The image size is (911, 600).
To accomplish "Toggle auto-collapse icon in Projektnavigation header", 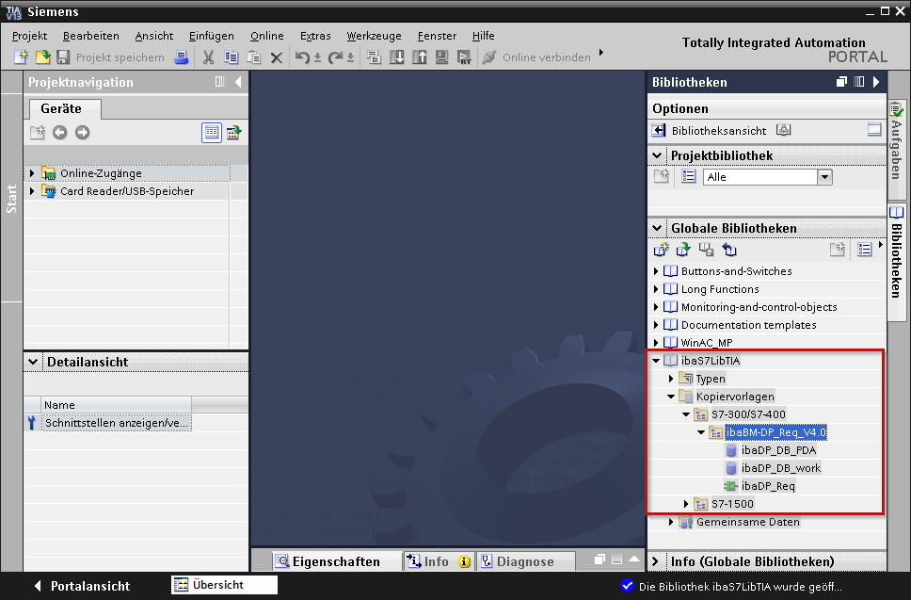I will pos(220,82).
